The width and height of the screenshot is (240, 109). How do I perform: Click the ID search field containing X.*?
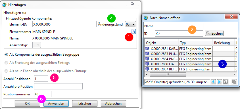(x=179, y=33)
